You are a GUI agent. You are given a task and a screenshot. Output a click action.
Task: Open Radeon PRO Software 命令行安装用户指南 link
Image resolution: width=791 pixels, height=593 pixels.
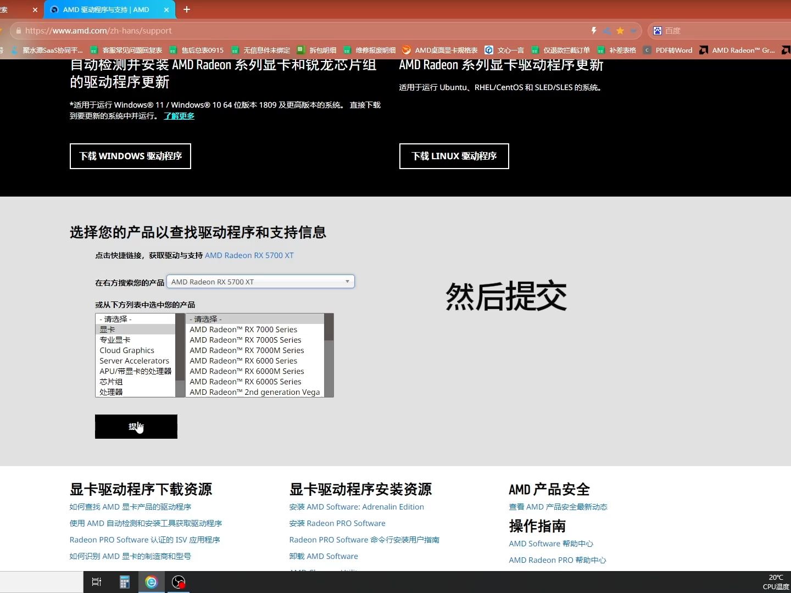point(364,540)
